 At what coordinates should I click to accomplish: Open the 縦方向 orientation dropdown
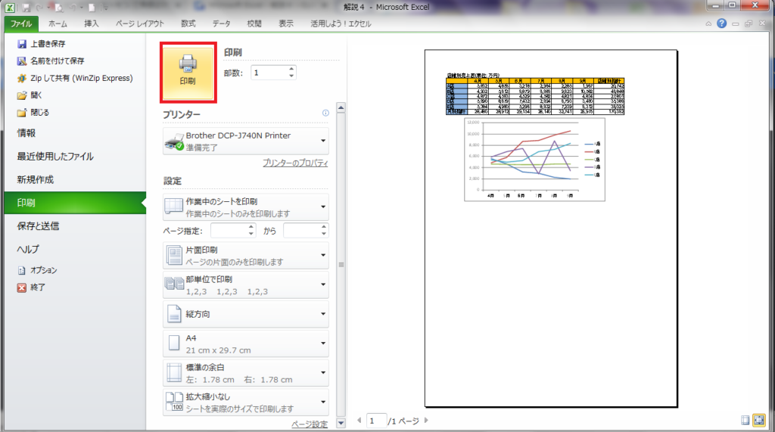point(246,313)
